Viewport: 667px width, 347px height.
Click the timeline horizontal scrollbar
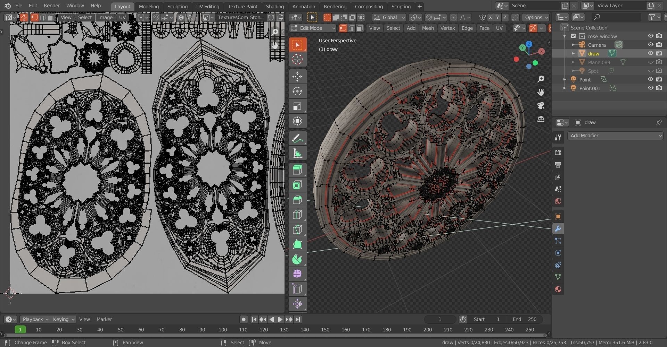[x=274, y=335]
